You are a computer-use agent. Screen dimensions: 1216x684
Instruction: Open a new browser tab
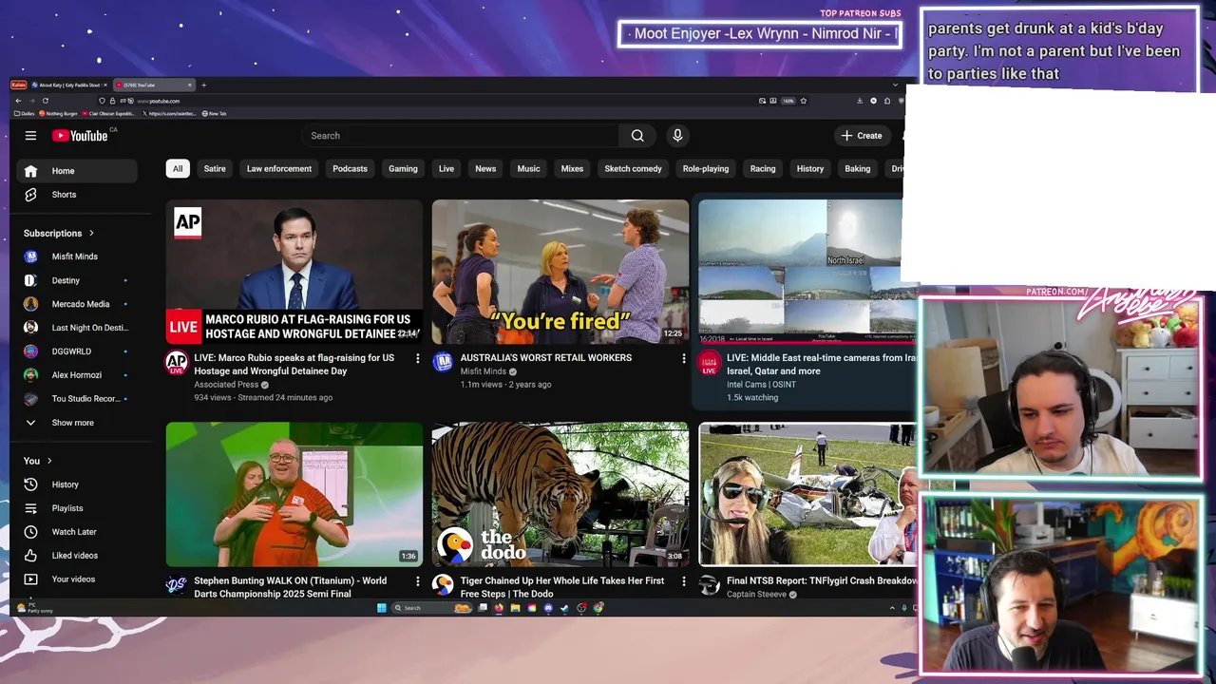coord(203,85)
